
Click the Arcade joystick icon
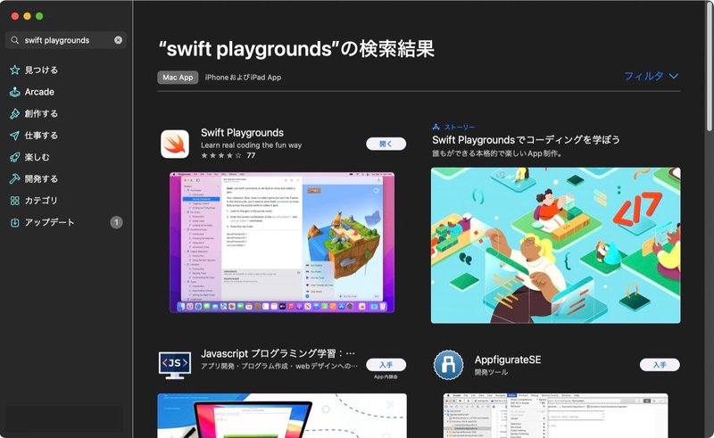pos(15,92)
